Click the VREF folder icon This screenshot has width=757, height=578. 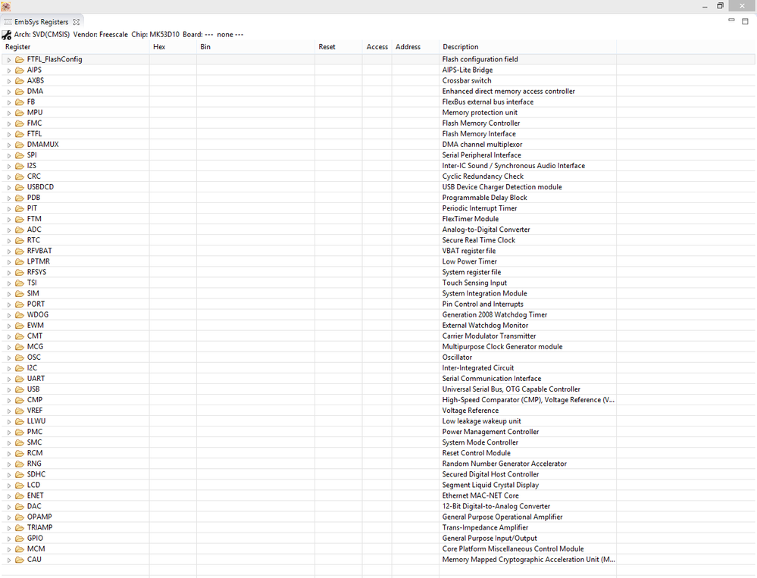[x=19, y=411]
